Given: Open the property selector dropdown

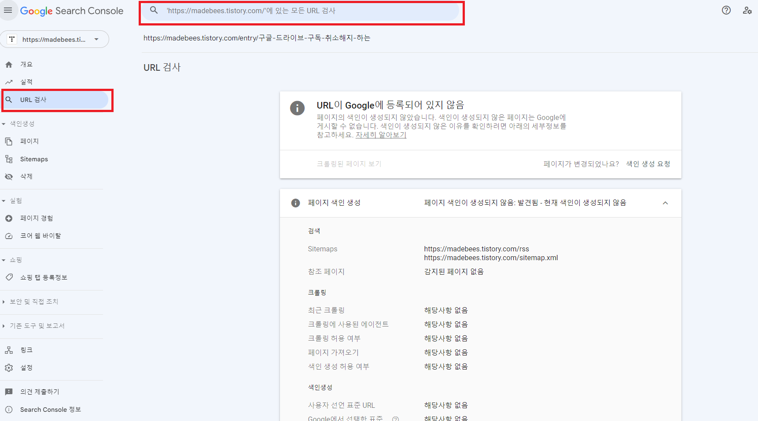Looking at the screenshot, I should 55,39.
